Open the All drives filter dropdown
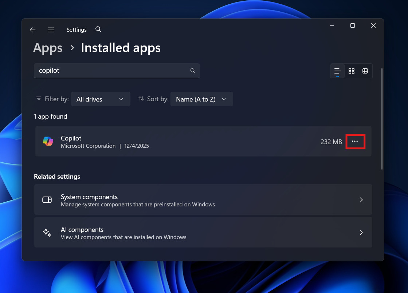The width and height of the screenshot is (408, 293). pyautogui.click(x=101, y=99)
